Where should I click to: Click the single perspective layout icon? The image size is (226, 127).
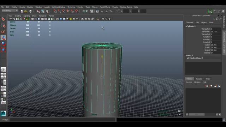coord(3,69)
